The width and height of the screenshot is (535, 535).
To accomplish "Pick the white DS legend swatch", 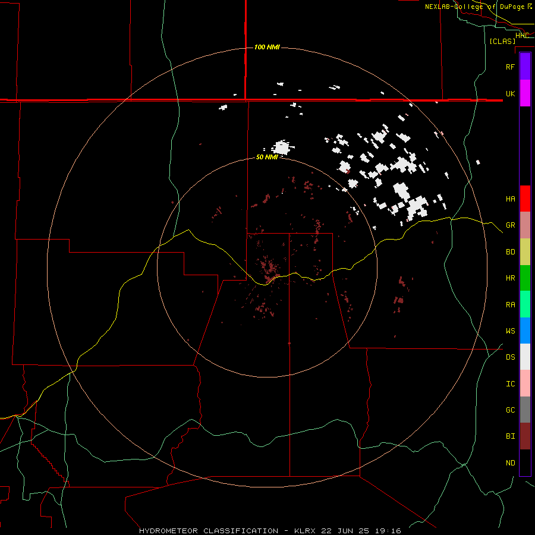I will [525, 357].
